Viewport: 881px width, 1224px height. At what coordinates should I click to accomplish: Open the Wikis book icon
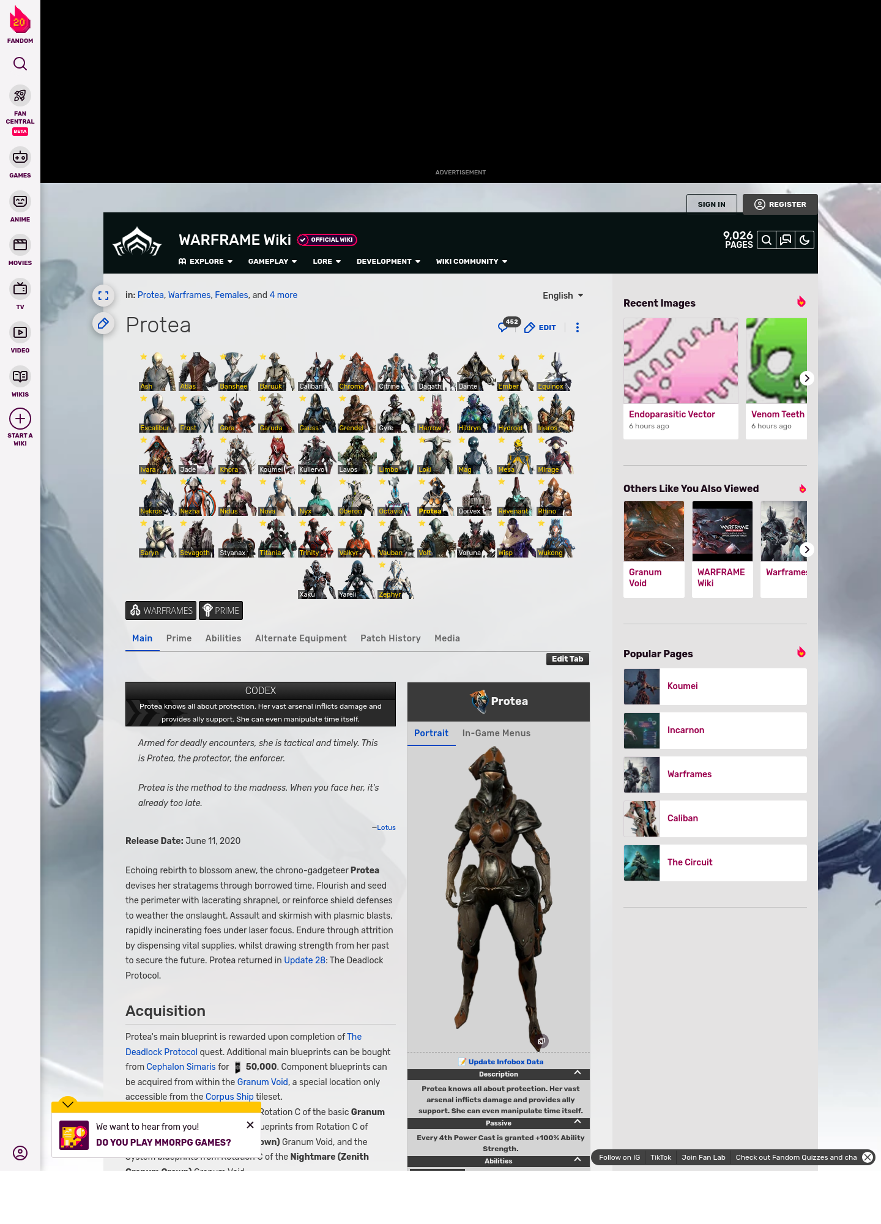[20, 376]
